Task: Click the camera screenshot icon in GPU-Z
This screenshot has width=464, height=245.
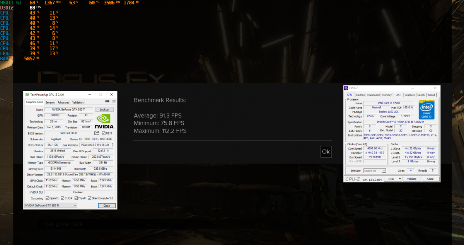Action: coord(107,101)
